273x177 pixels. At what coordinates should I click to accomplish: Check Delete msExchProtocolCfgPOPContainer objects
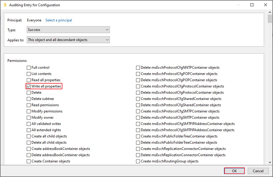tap(138, 80)
